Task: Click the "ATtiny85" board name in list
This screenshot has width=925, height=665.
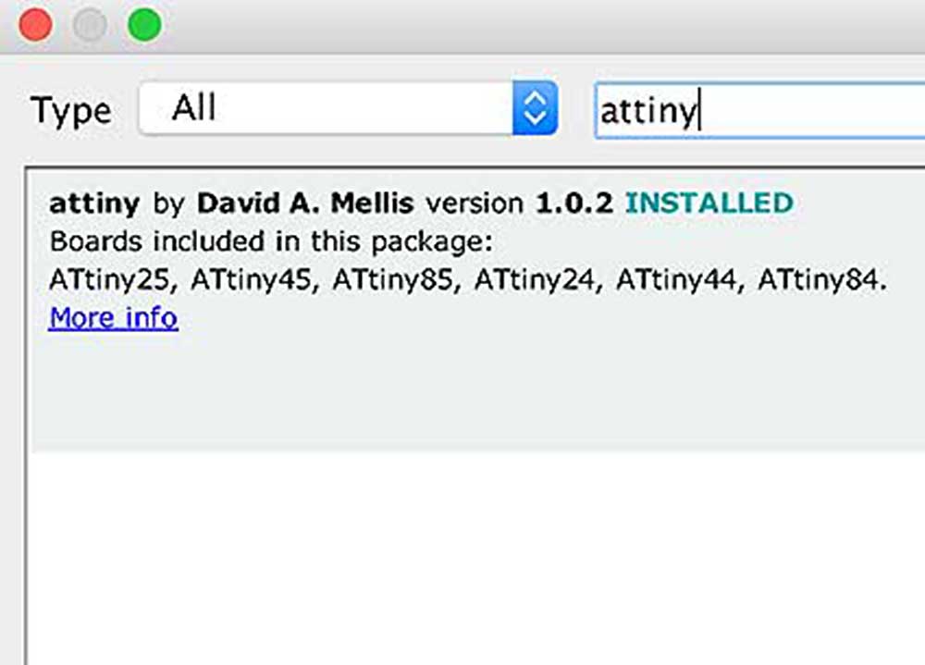Action: (x=396, y=279)
